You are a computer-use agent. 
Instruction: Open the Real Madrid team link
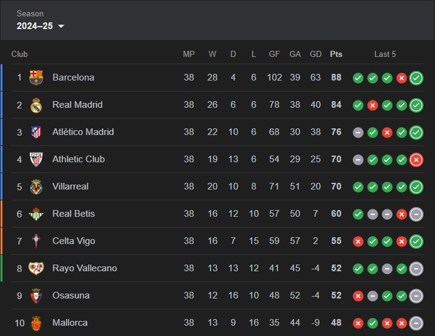(x=77, y=105)
